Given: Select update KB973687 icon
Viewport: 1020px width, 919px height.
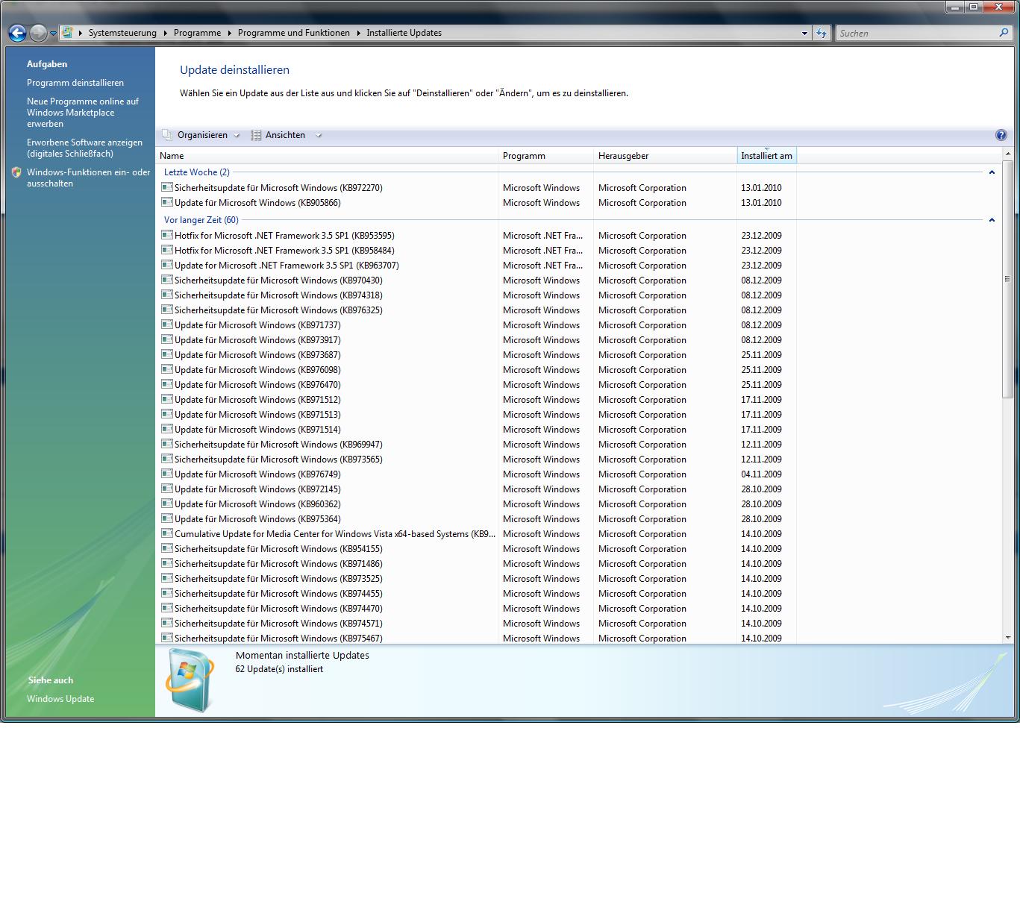Looking at the screenshot, I should click(167, 354).
